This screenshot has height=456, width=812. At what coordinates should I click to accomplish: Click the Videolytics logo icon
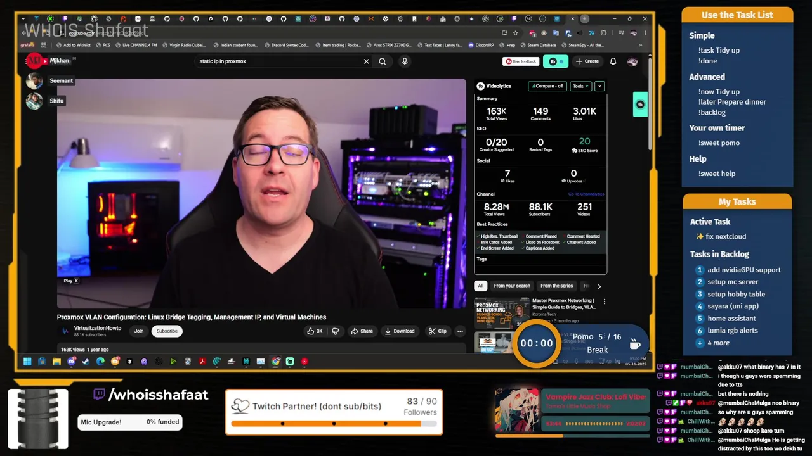[x=481, y=86]
